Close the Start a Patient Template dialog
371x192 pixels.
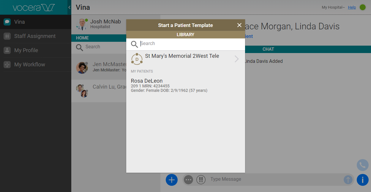(x=239, y=25)
